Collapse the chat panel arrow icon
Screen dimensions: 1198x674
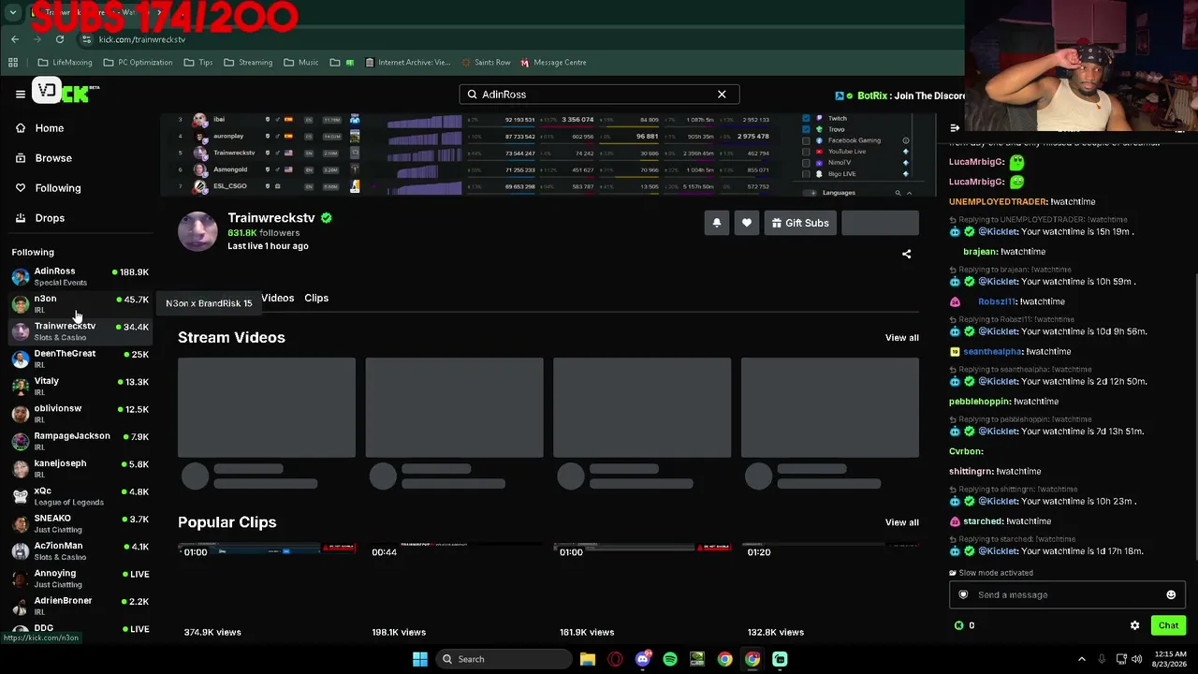pyautogui.click(x=955, y=128)
